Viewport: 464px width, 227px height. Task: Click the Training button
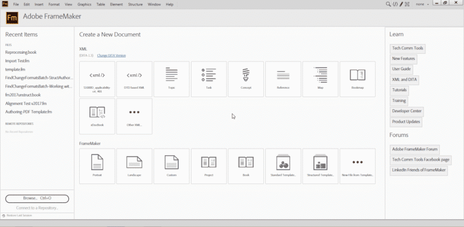click(399, 101)
